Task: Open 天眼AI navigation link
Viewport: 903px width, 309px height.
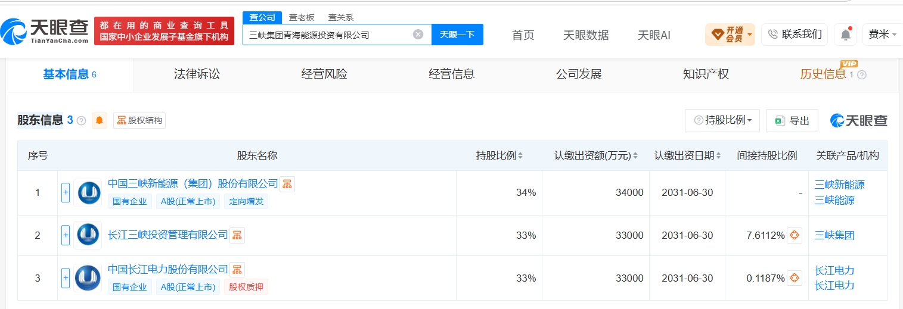Action: (654, 35)
